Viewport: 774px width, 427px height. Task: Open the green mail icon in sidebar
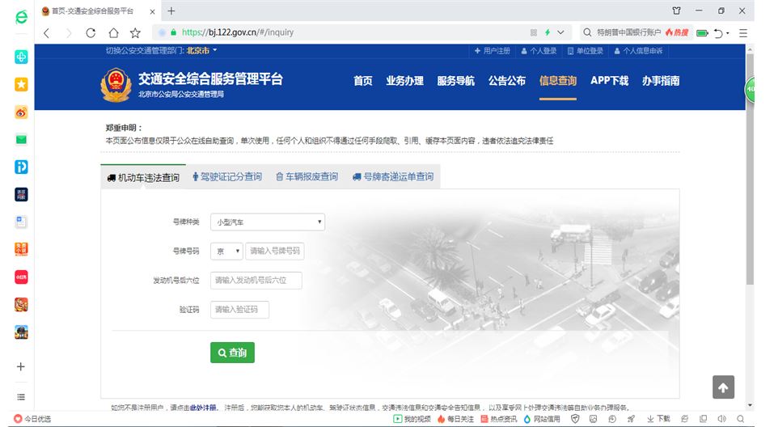coord(21,139)
